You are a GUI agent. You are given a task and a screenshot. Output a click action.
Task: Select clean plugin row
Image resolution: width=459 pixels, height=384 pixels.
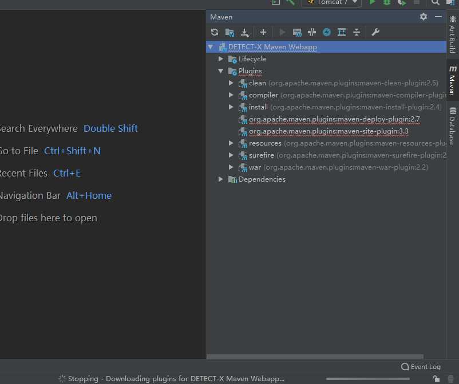pos(326,83)
